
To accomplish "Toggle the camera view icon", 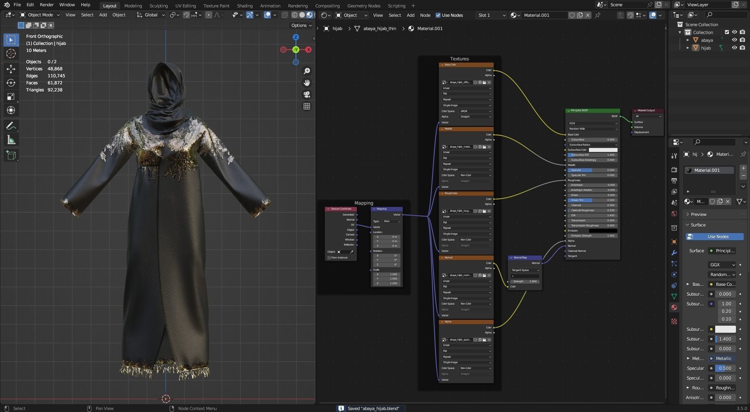I will 307,95.
